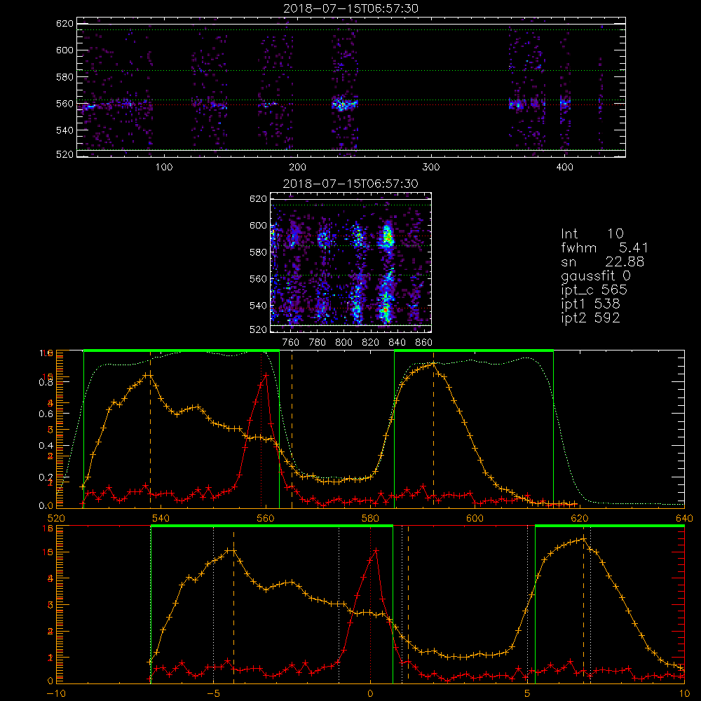Click the 10 x-axis label of bottom plot

[684, 693]
